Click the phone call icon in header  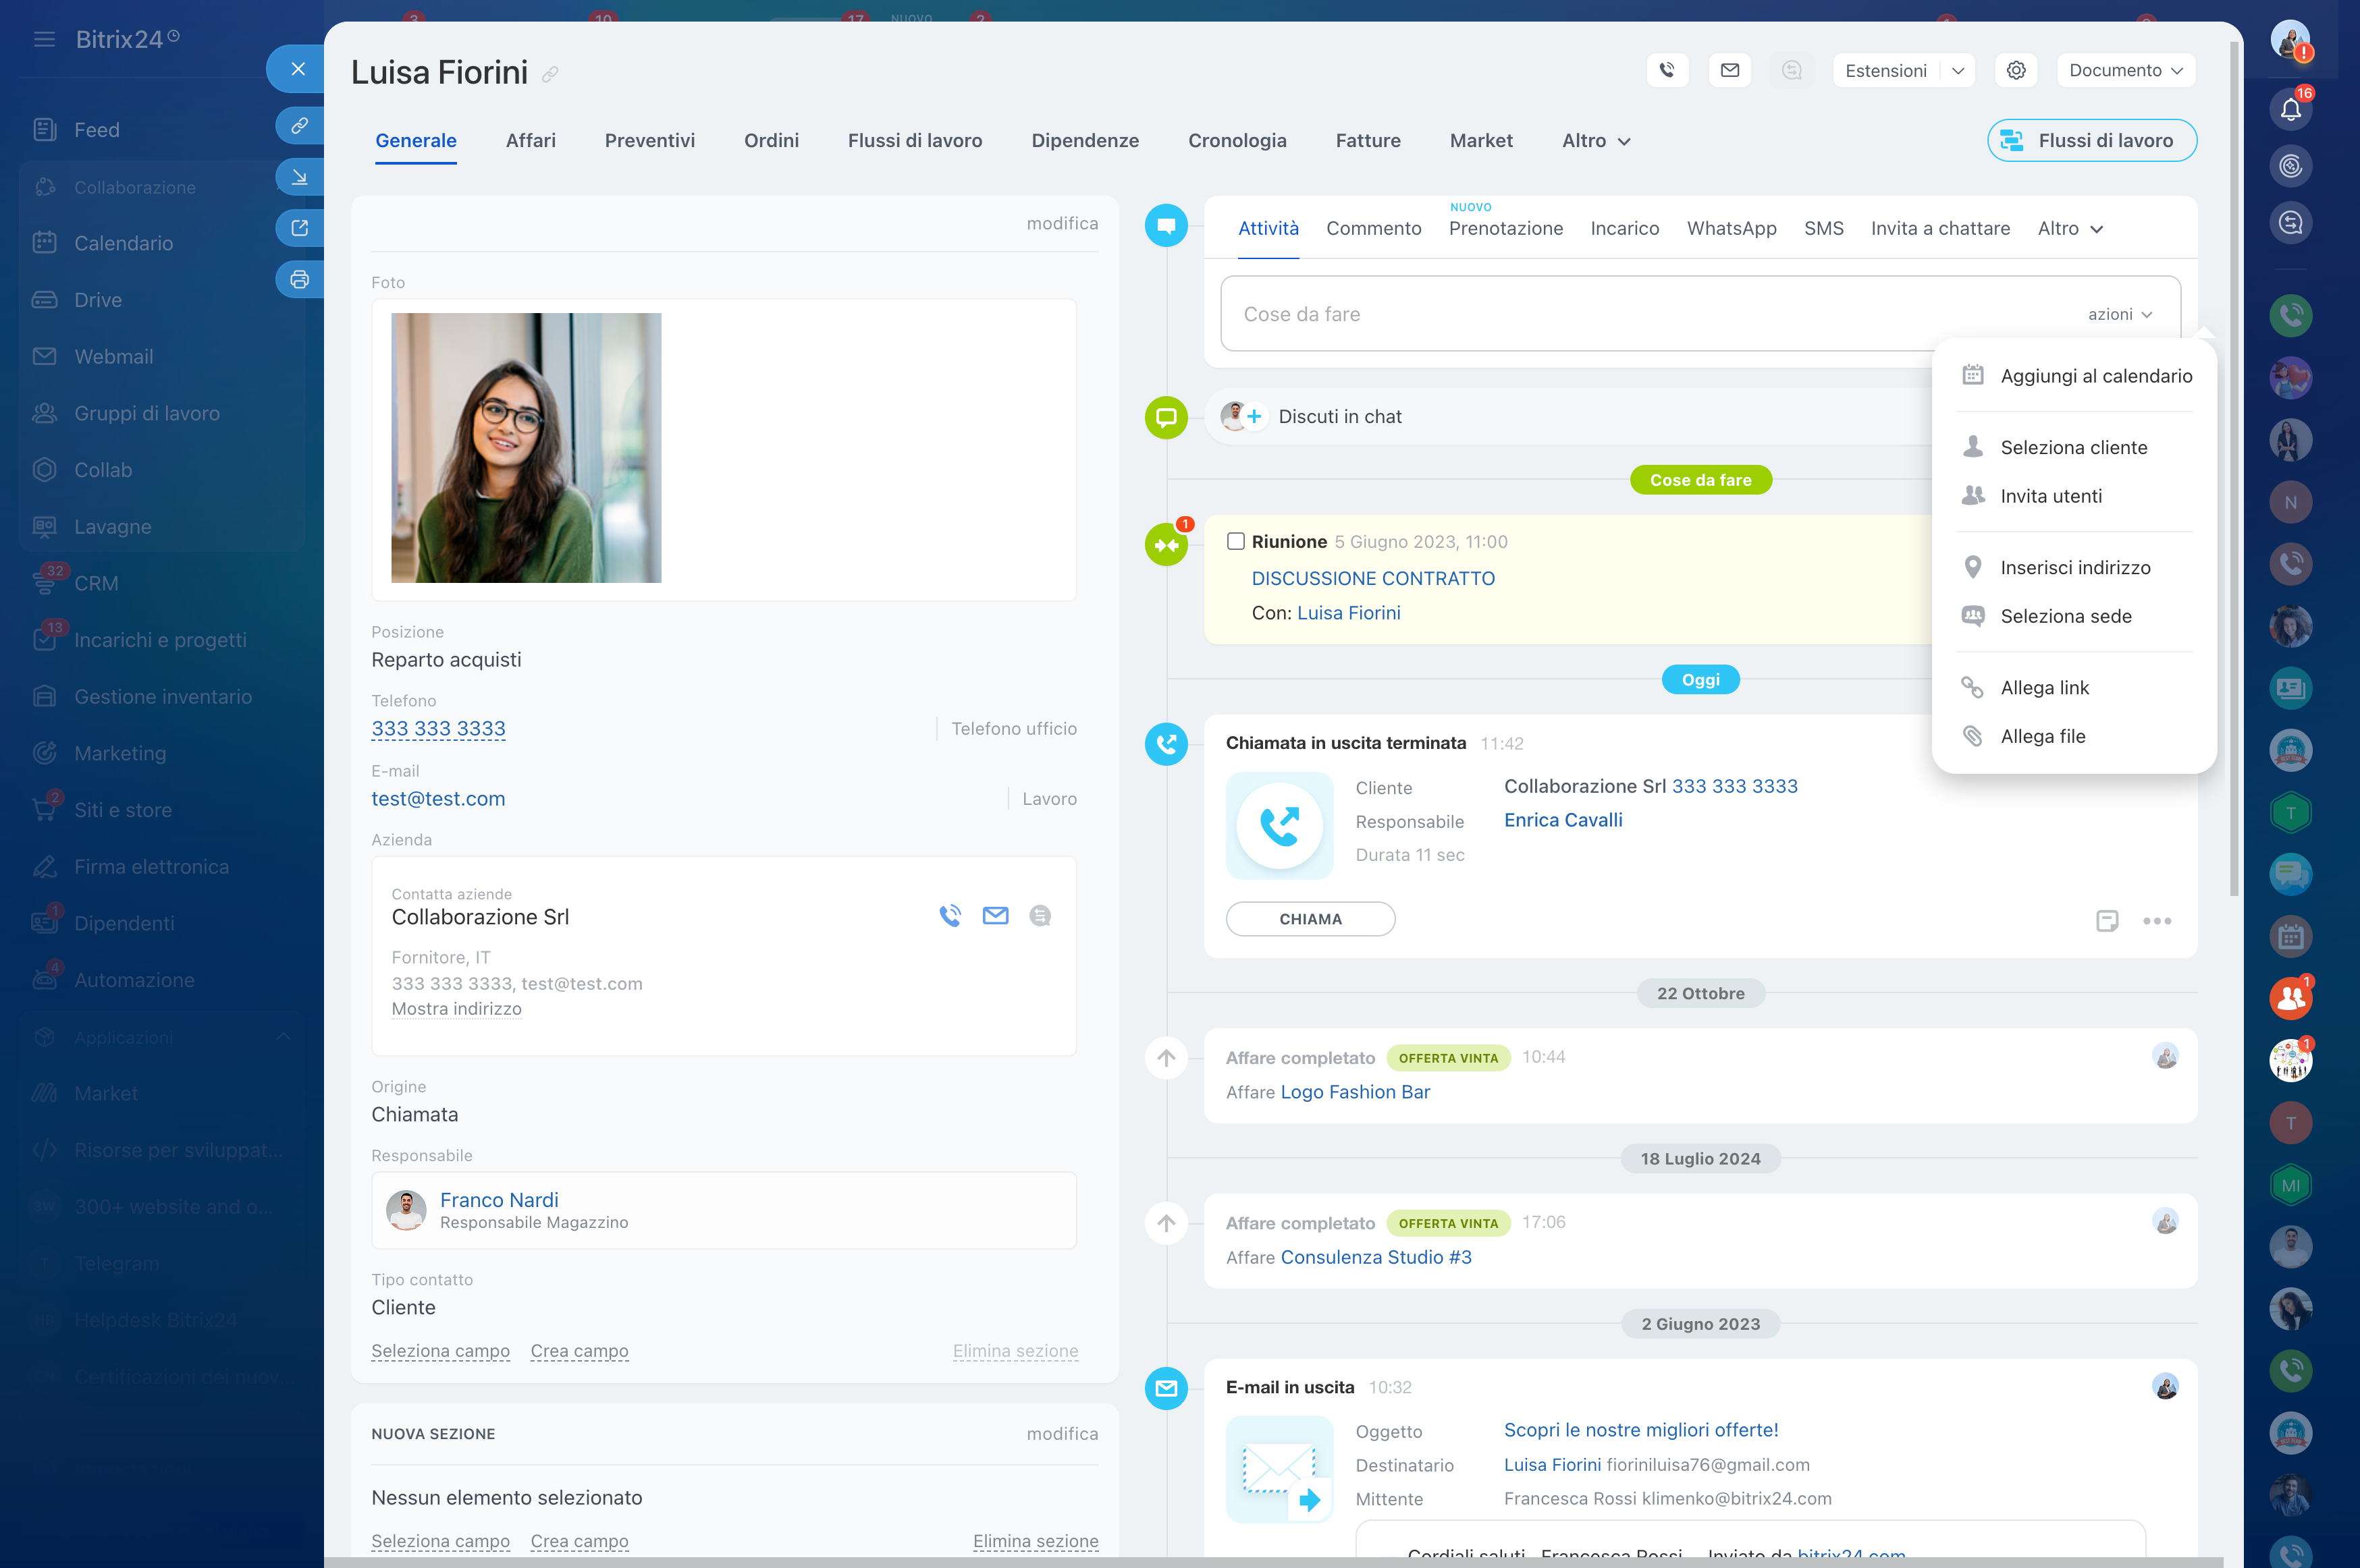(1667, 70)
